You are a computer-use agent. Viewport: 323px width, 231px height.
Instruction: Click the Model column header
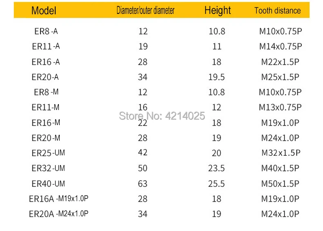click(x=44, y=11)
